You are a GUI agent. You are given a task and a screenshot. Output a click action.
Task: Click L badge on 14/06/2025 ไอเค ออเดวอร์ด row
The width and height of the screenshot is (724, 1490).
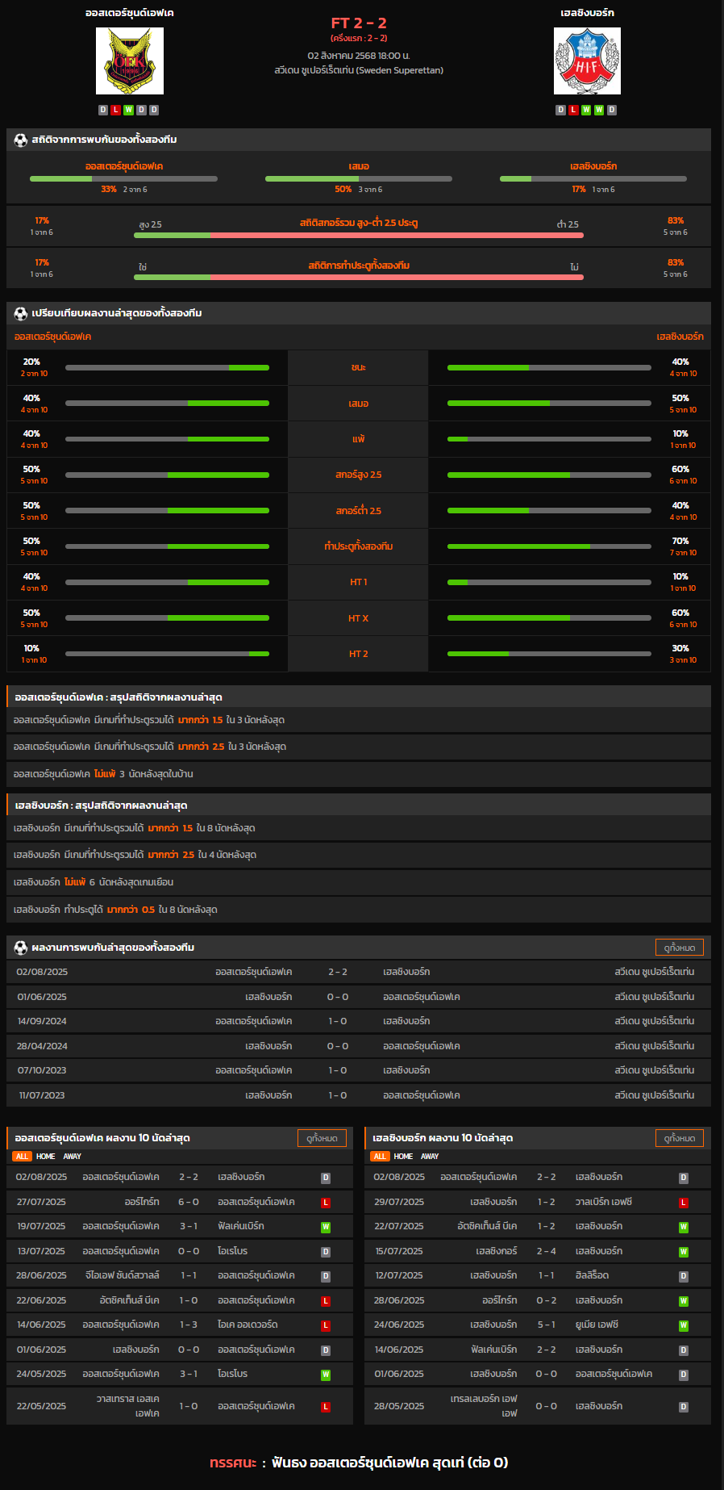point(326,1325)
